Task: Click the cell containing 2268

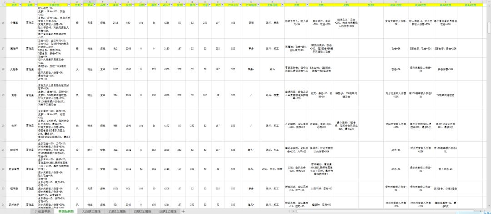Action: click(x=128, y=48)
